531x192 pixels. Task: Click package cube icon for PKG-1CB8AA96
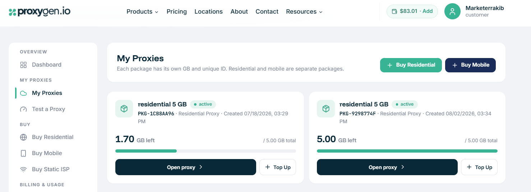pos(124,109)
